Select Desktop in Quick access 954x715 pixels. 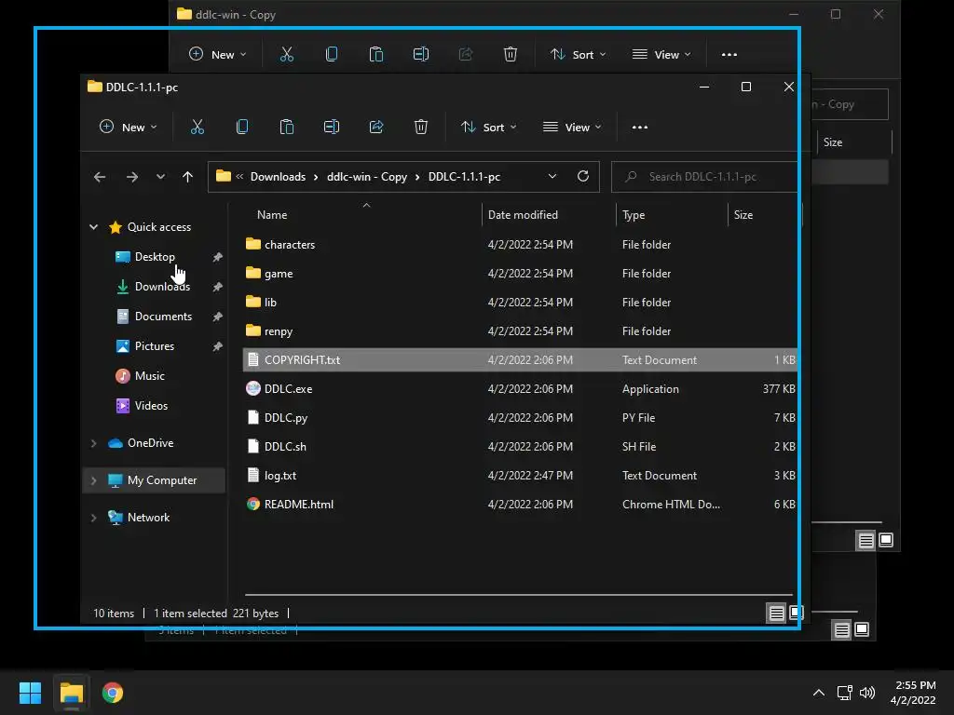[156, 257]
